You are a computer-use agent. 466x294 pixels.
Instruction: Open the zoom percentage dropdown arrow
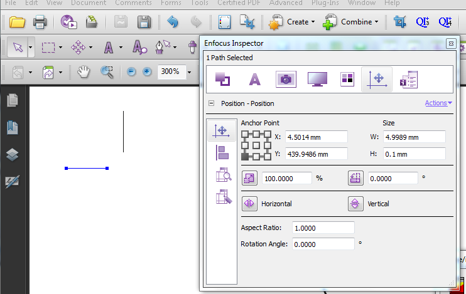pos(189,72)
